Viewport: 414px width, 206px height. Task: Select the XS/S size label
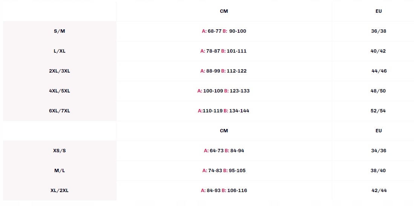click(60, 151)
